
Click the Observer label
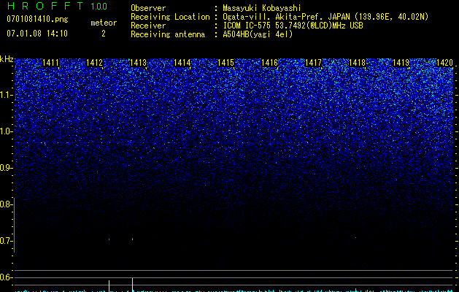point(148,8)
